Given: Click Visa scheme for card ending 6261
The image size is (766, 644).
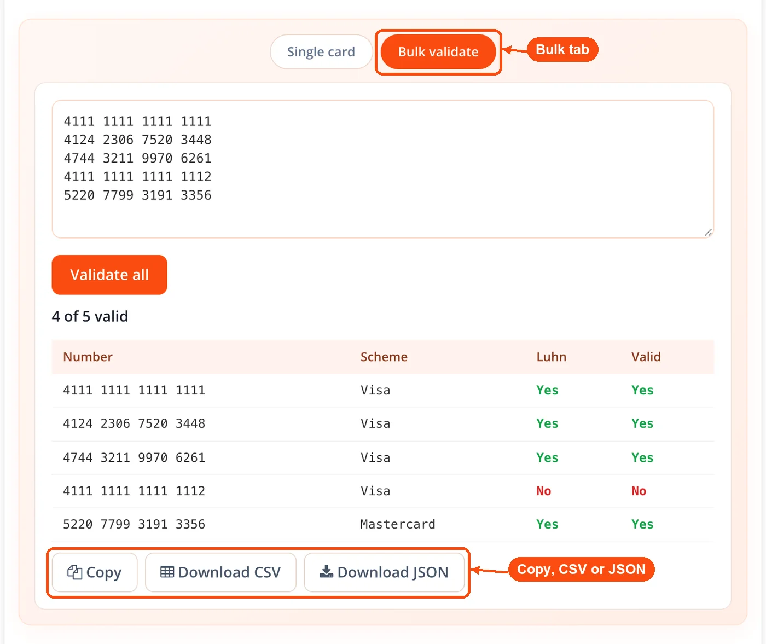Looking at the screenshot, I should click(x=375, y=457).
